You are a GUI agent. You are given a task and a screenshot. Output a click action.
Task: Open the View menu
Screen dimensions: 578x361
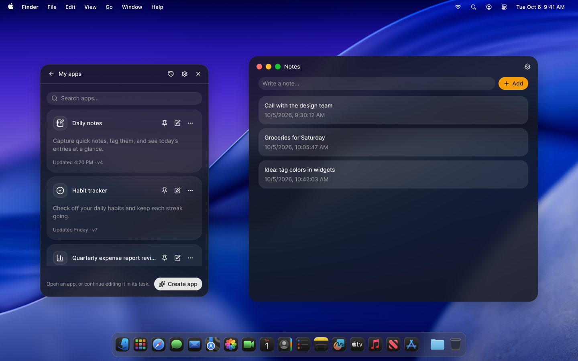(x=90, y=7)
